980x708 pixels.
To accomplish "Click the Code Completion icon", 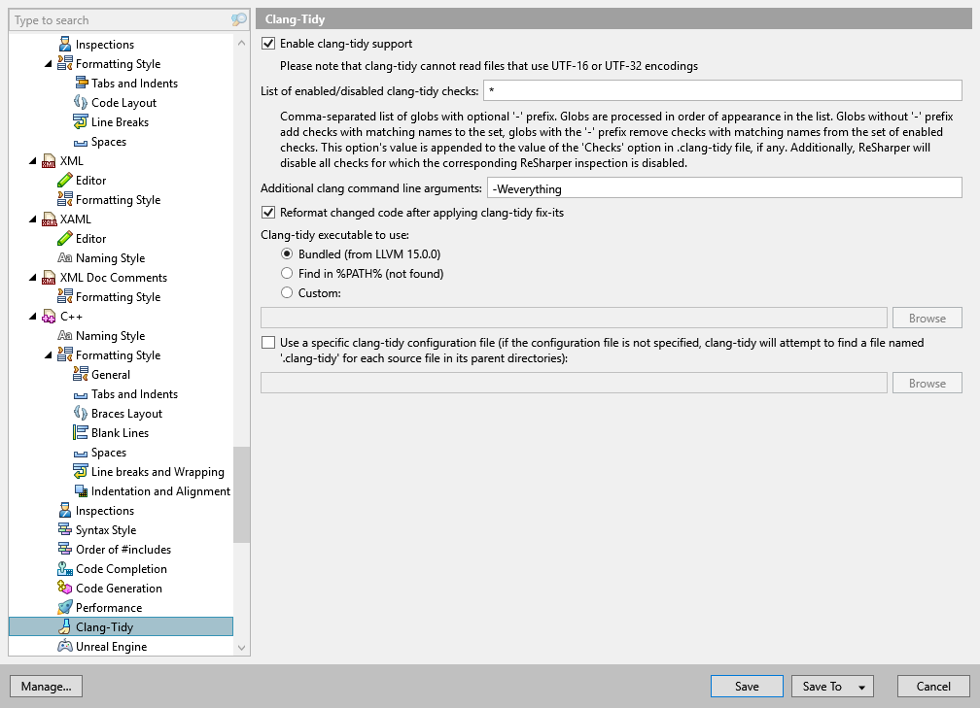I will [x=63, y=568].
